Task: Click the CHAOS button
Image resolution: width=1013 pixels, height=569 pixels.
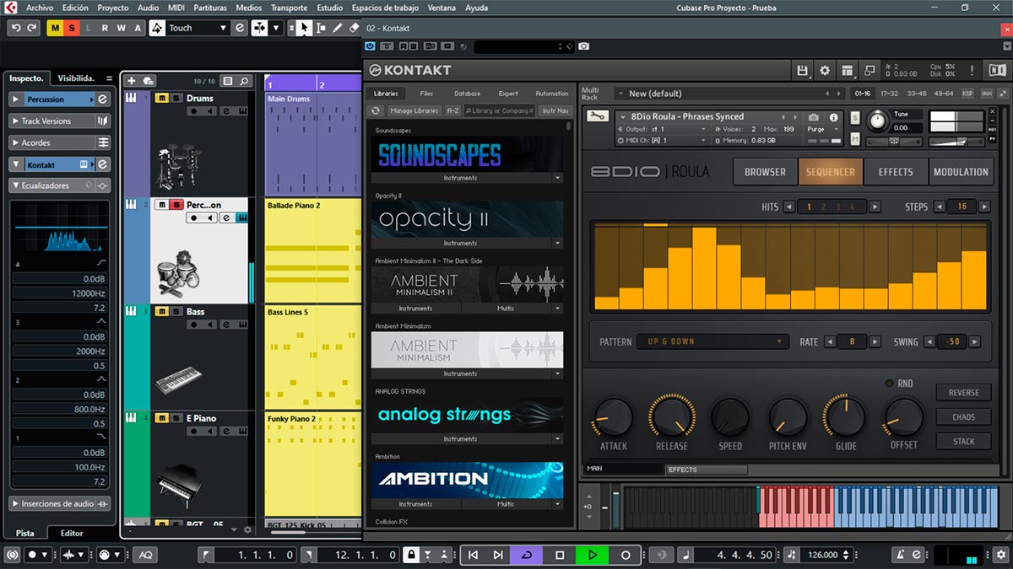Action: 963,416
